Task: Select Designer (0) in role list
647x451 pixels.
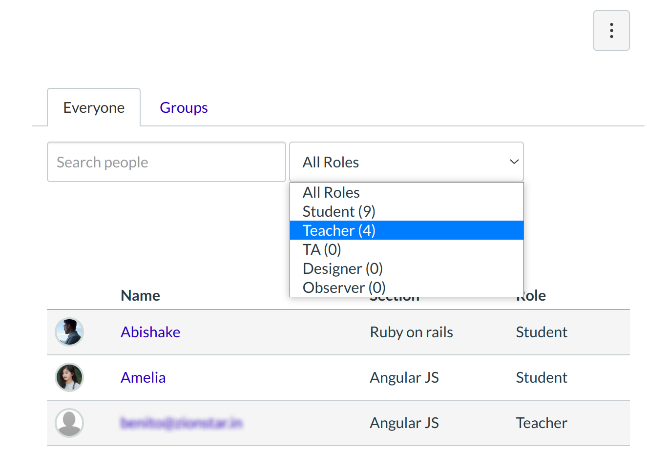Action: (342, 268)
